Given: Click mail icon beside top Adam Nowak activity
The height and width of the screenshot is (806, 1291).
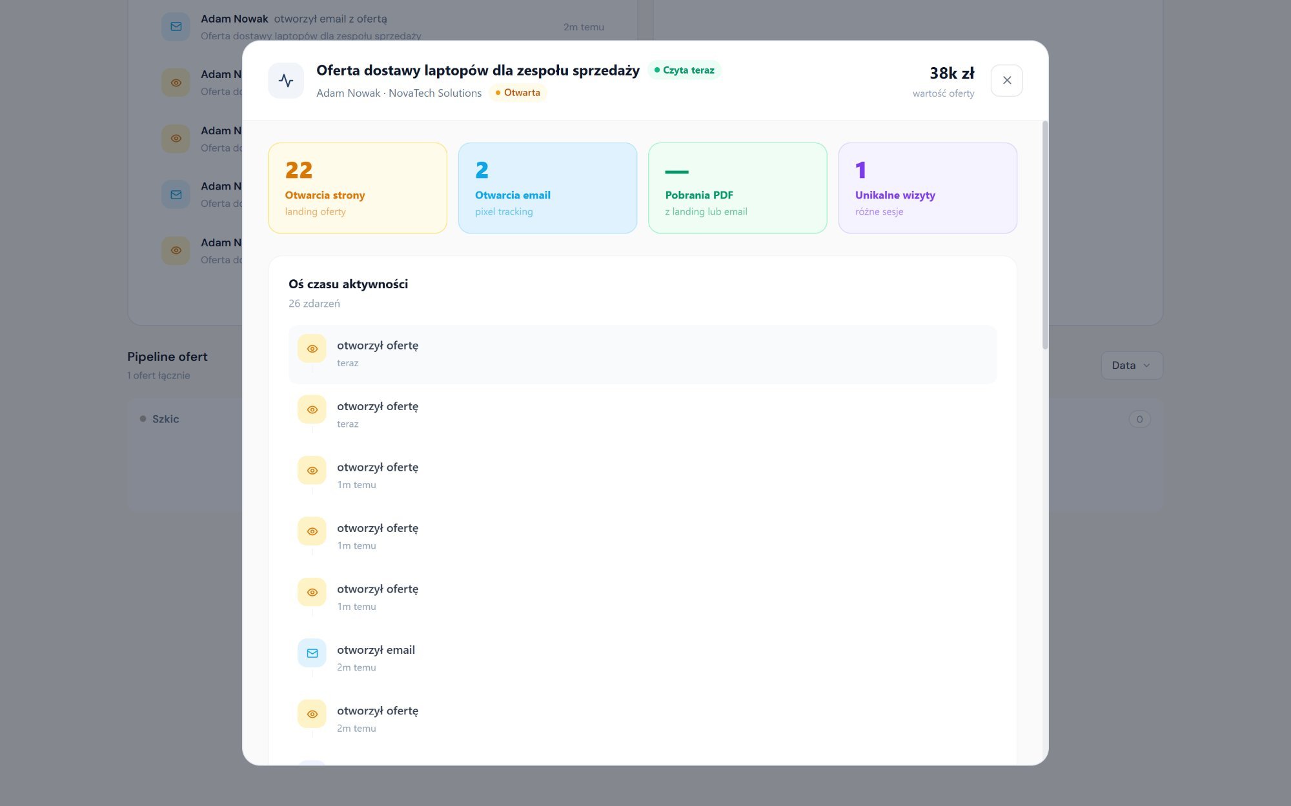Looking at the screenshot, I should pyautogui.click(x=176, y=27).
